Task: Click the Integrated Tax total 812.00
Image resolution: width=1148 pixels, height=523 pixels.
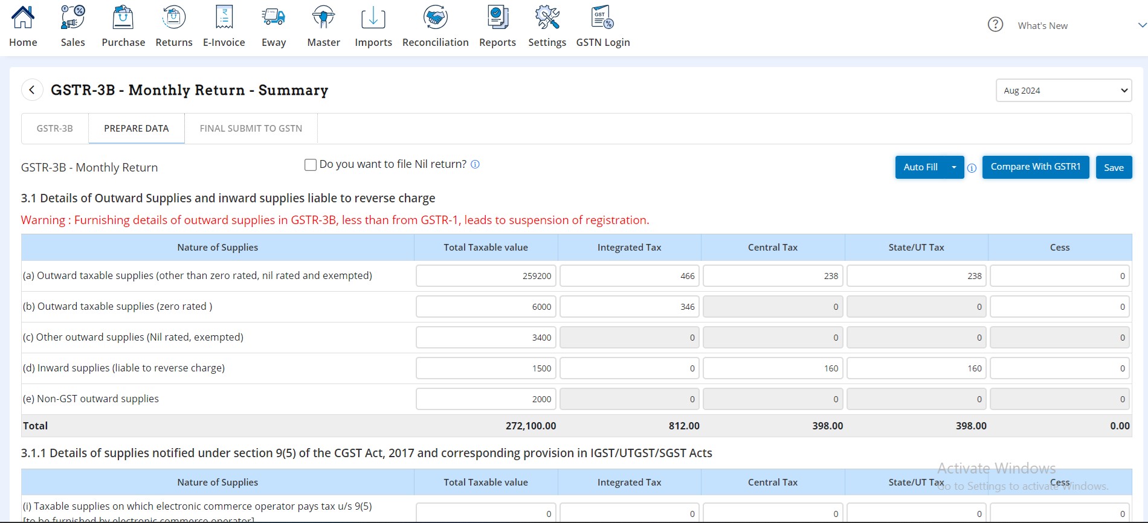Action: [684, 426]
